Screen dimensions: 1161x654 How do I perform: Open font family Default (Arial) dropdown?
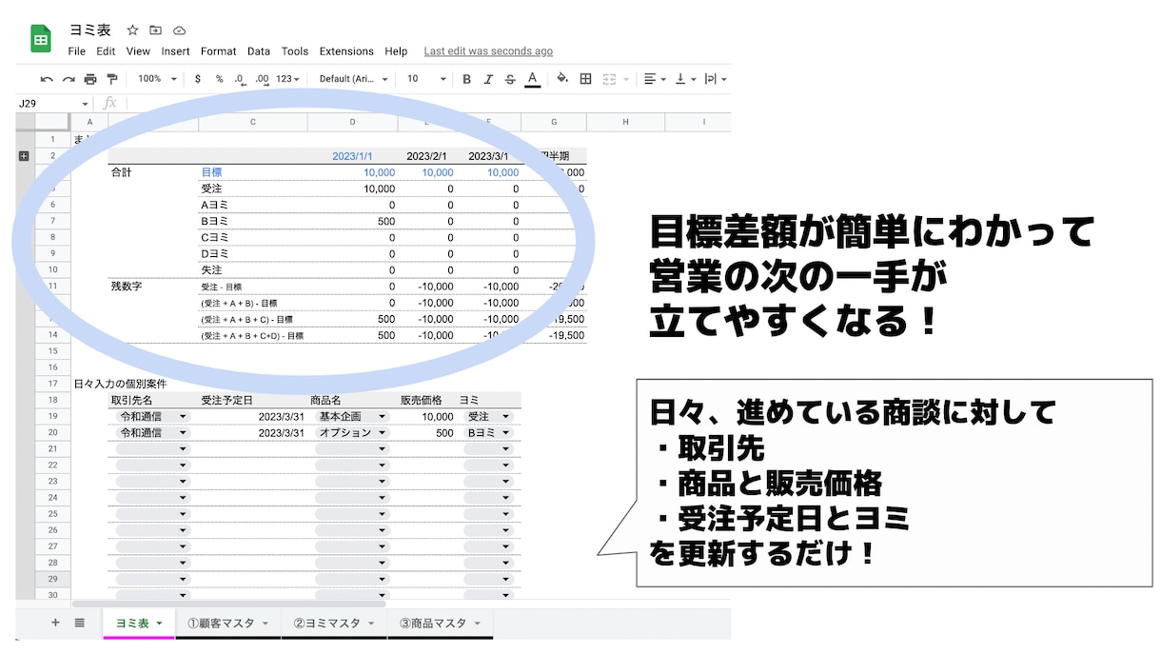click(352, 79)
